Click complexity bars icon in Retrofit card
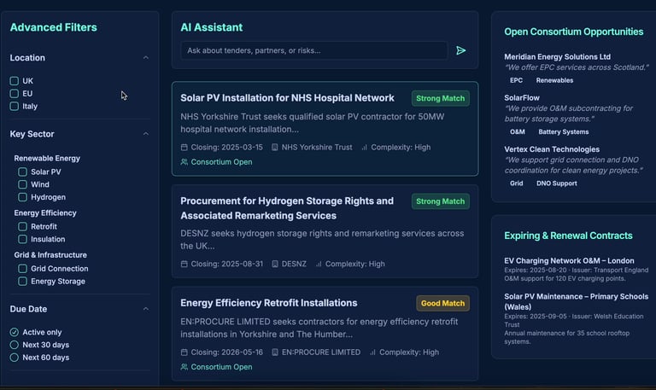The image size is (656, 390). [x=372, y=352]
